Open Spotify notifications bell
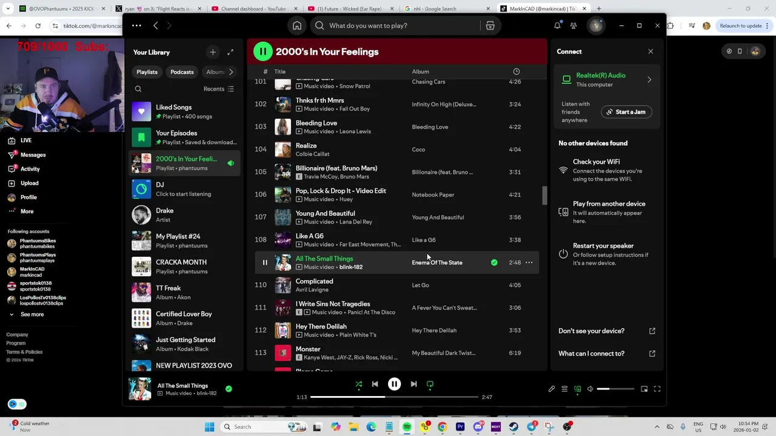This screenshot has width=776, height=436. click(x=557, y=25)
